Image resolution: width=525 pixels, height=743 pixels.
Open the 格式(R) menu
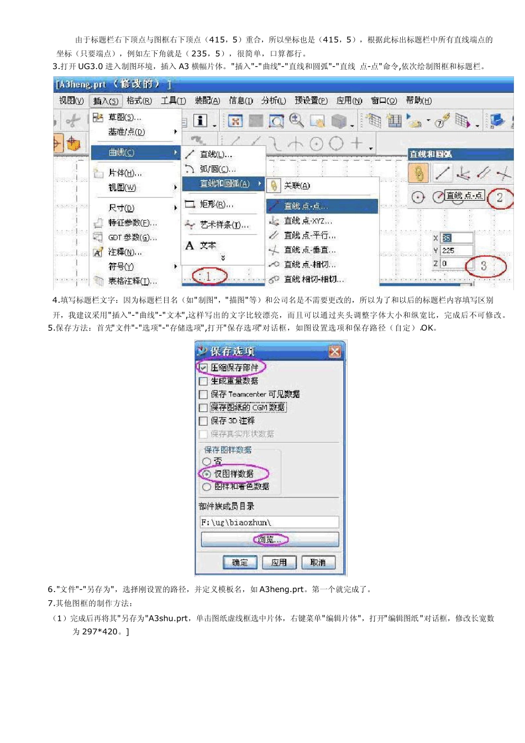(x=139, y=101)
